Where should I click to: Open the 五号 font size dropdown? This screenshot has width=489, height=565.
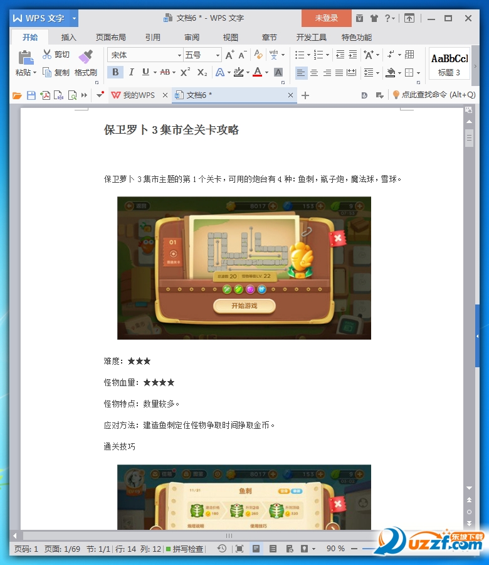coord(218,55)
